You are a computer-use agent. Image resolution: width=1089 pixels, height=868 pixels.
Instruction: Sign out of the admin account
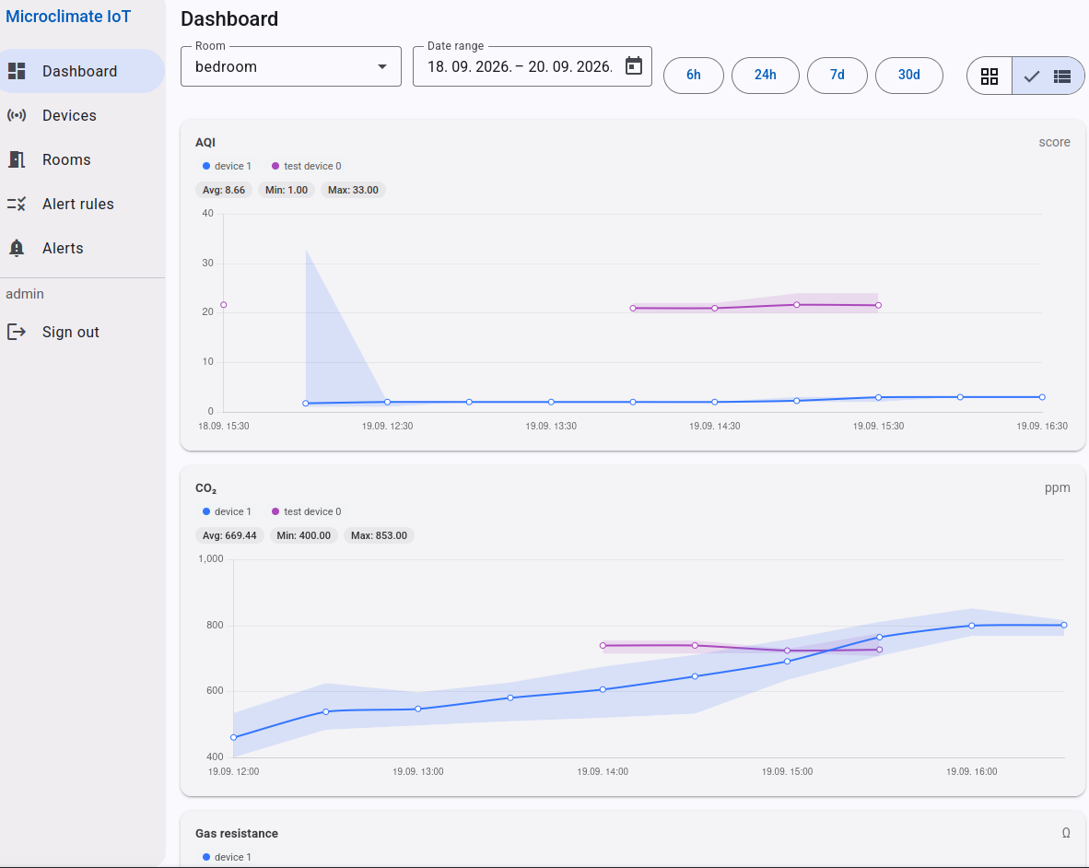(82, 332)
